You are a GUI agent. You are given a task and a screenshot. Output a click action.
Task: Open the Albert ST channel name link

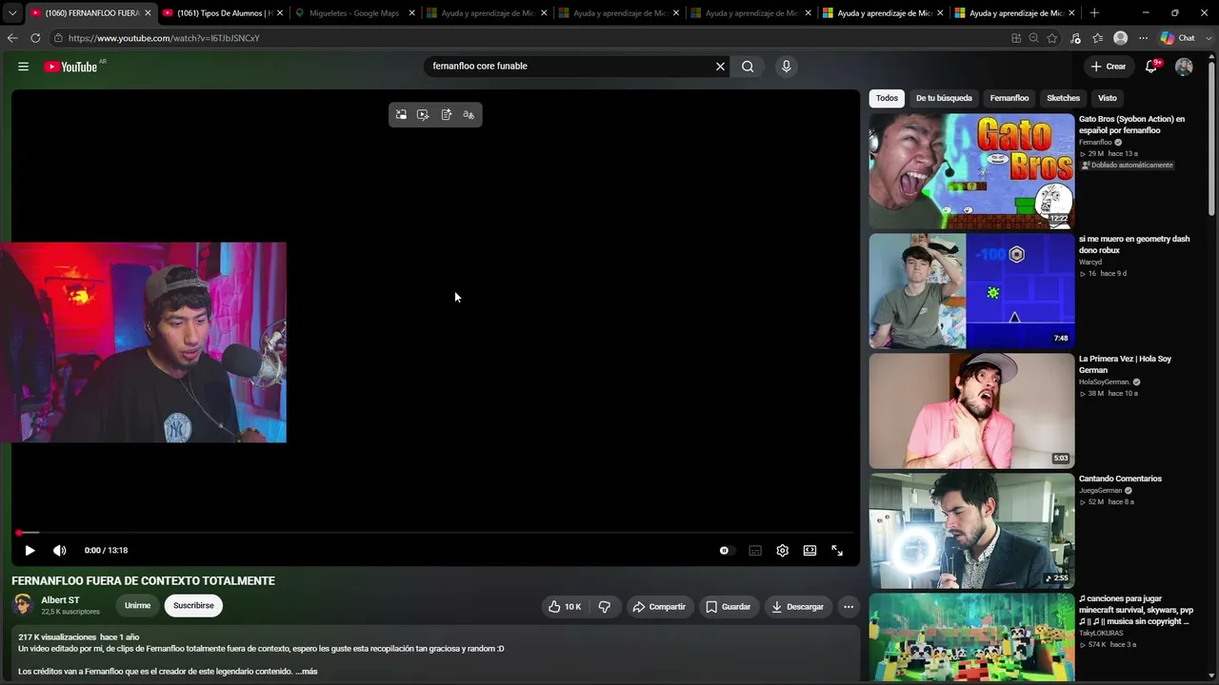pyautogui.click(x=60, y=600)
